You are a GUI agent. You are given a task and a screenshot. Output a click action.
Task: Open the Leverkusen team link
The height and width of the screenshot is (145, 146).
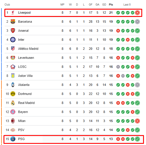[26, 58]
